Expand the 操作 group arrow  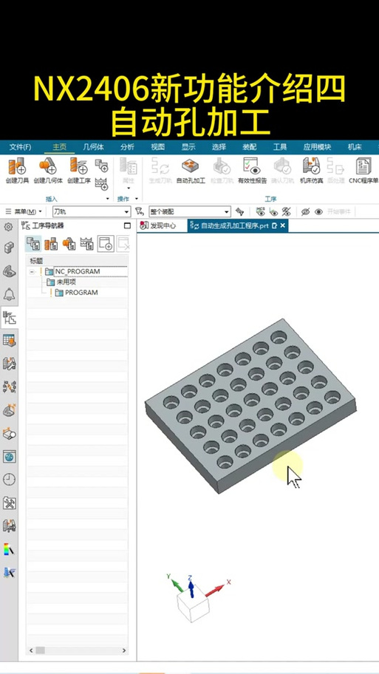tap(136, 199)
